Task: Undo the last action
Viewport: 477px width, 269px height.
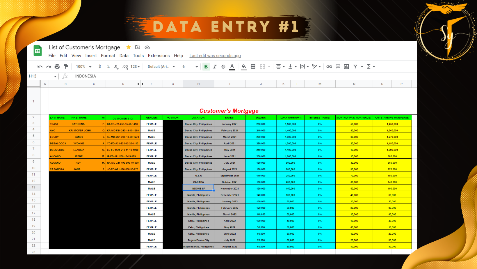Action: pyautogui.click(x=40, y=67)
